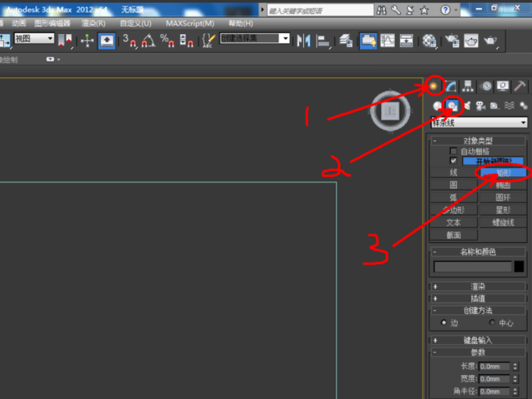532x399 pixels.
Task: Open the Hierarchy panel tab
Action: pyautogui.click(x=468, y=86)
